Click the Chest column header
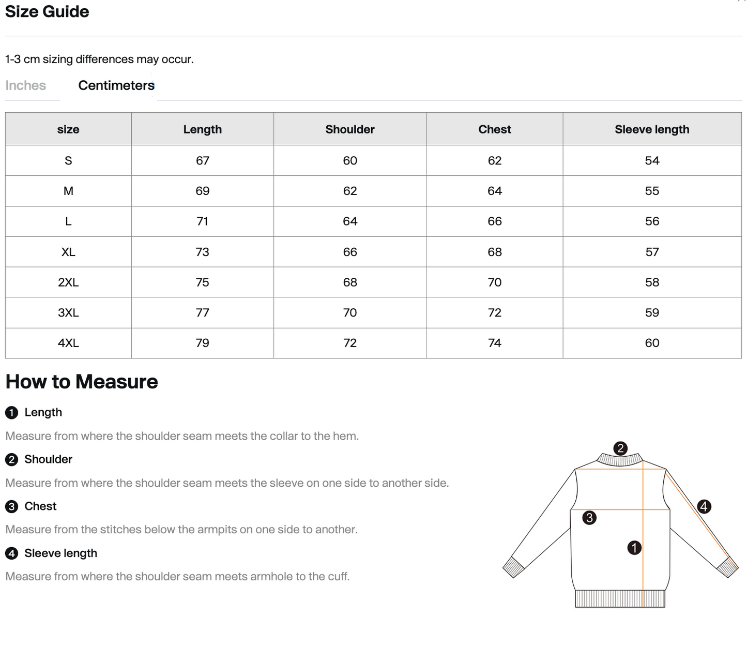 coord(494,129)
